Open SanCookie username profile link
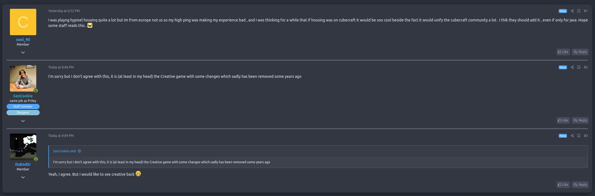 click(23, 96)
